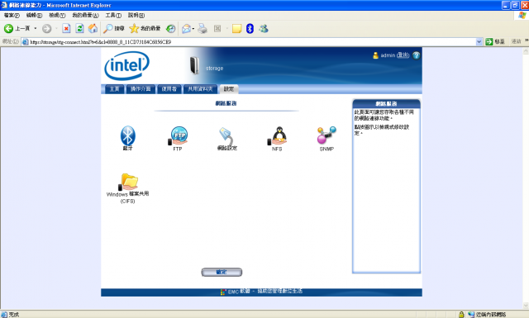Viewport: 529px width, 318px height.
Task: Open the Favorites star button
Action: pyautogui.click(x=145, y=29)
